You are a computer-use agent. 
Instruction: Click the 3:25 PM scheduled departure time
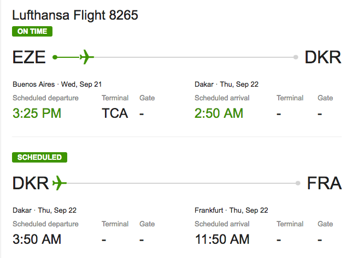[37, 113]
